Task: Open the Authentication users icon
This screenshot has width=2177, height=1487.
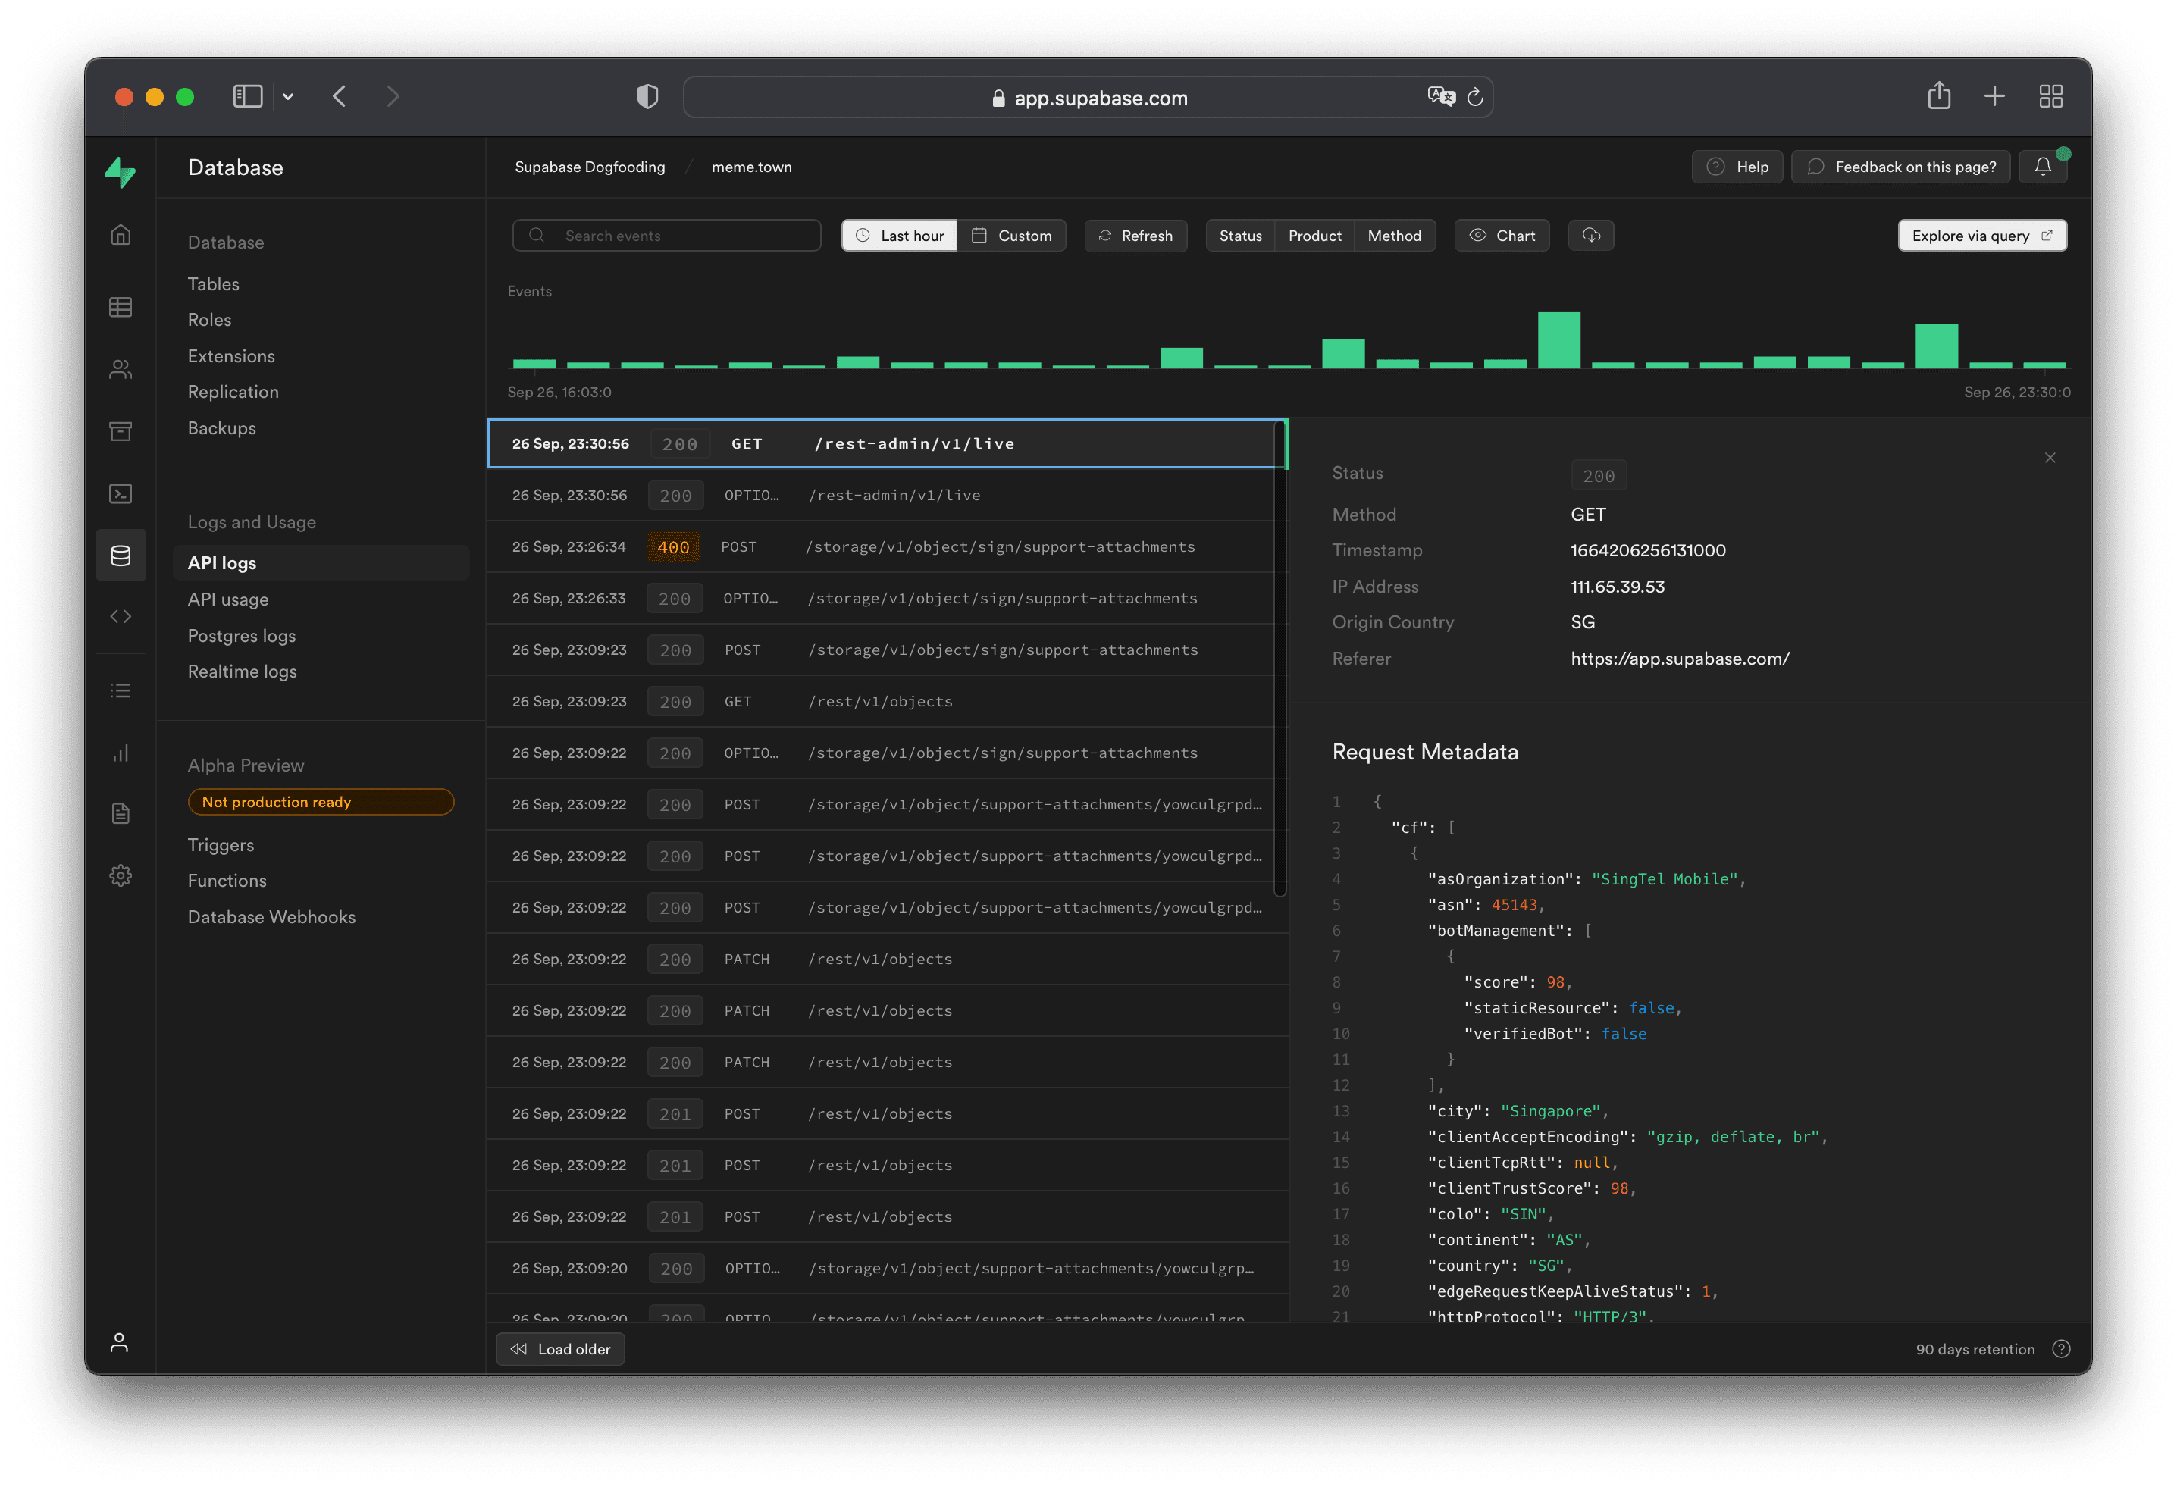Action: click(x=121, y=370)
